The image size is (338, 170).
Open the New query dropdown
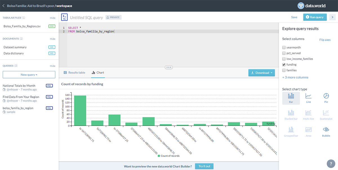(x=29, y=74)
